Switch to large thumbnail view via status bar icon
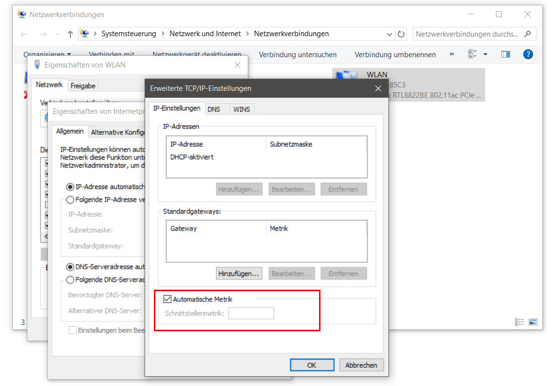 coord(533,322)
